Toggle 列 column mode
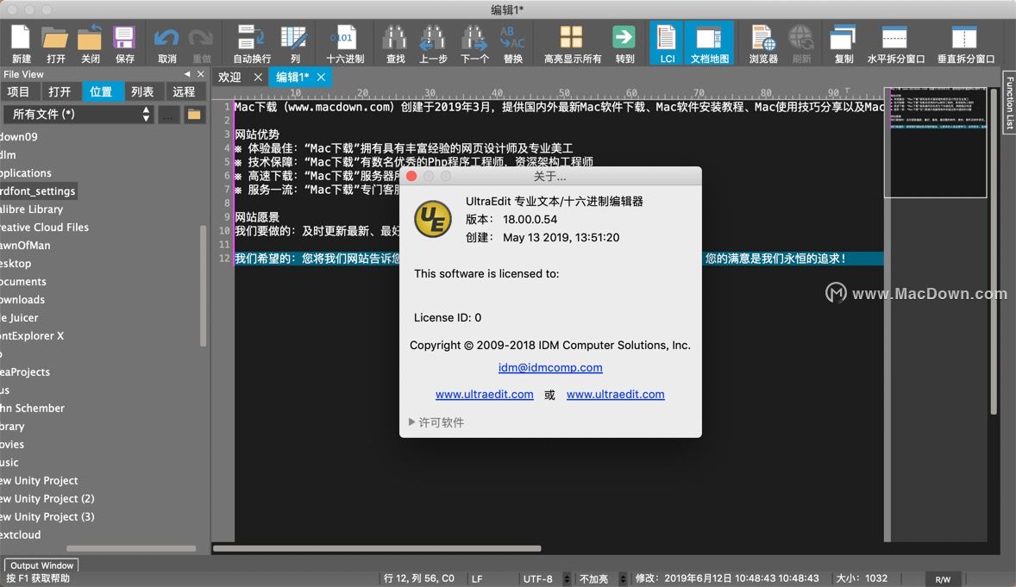The image size is (1016, 587). [294, 43]
